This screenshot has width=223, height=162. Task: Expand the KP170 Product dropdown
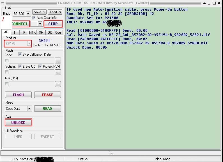29,44
